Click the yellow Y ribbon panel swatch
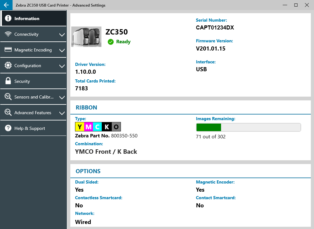The width and height of the screenshot is (314, 229). pos(79,127)
